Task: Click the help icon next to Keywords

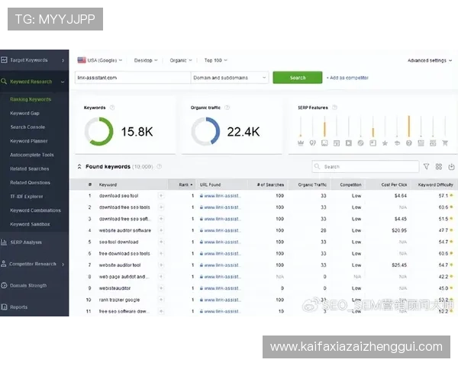Action: (x=112, y=108)
